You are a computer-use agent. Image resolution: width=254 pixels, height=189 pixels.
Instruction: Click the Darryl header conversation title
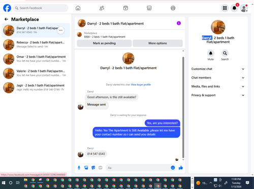115,23
